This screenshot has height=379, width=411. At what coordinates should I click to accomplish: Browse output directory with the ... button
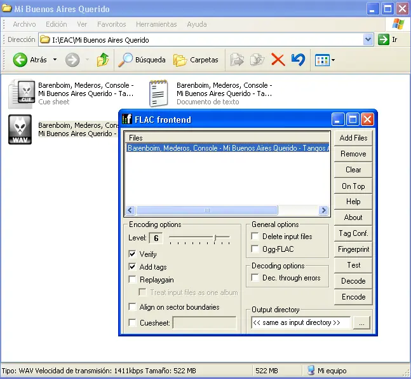click(361, 322)
